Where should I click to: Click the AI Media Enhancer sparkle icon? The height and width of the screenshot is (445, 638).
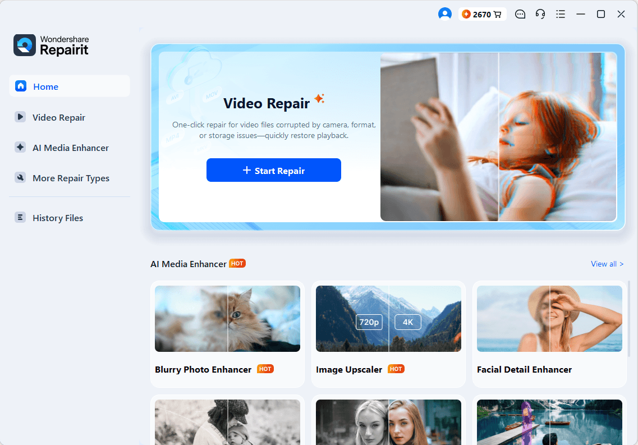coord(20,147)
